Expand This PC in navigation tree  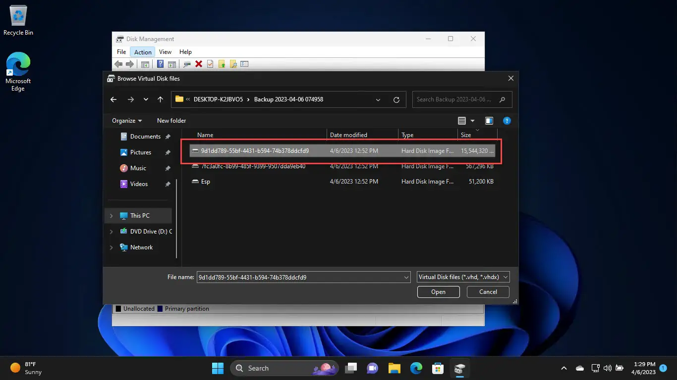[x=111, y=216]
